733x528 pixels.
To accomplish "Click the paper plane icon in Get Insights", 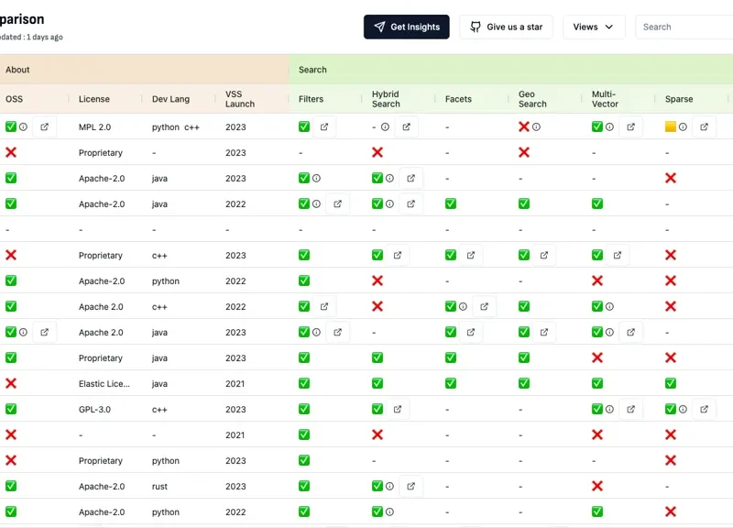I will click(x=382, y=27).
